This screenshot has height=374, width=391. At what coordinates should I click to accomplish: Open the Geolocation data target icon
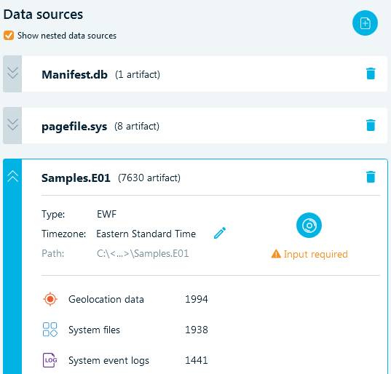coord(50,299)
